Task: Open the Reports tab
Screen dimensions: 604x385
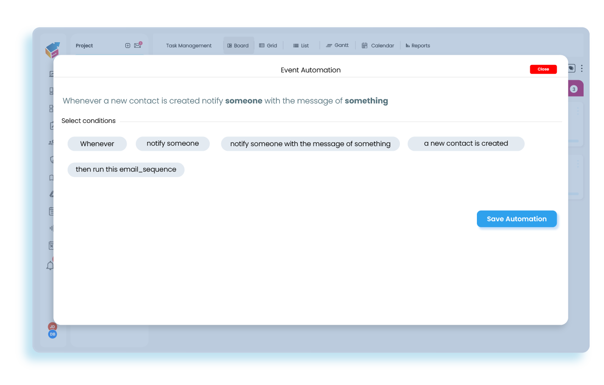Action: (x=418, y=45)
